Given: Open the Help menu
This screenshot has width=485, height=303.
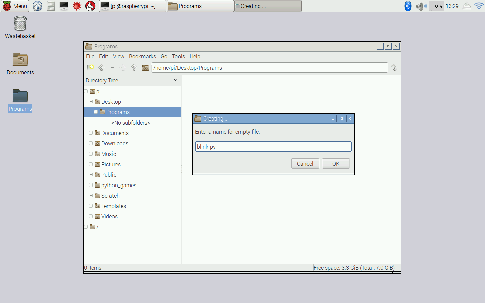Looking at the screenshot, I should tap(195, 56).
